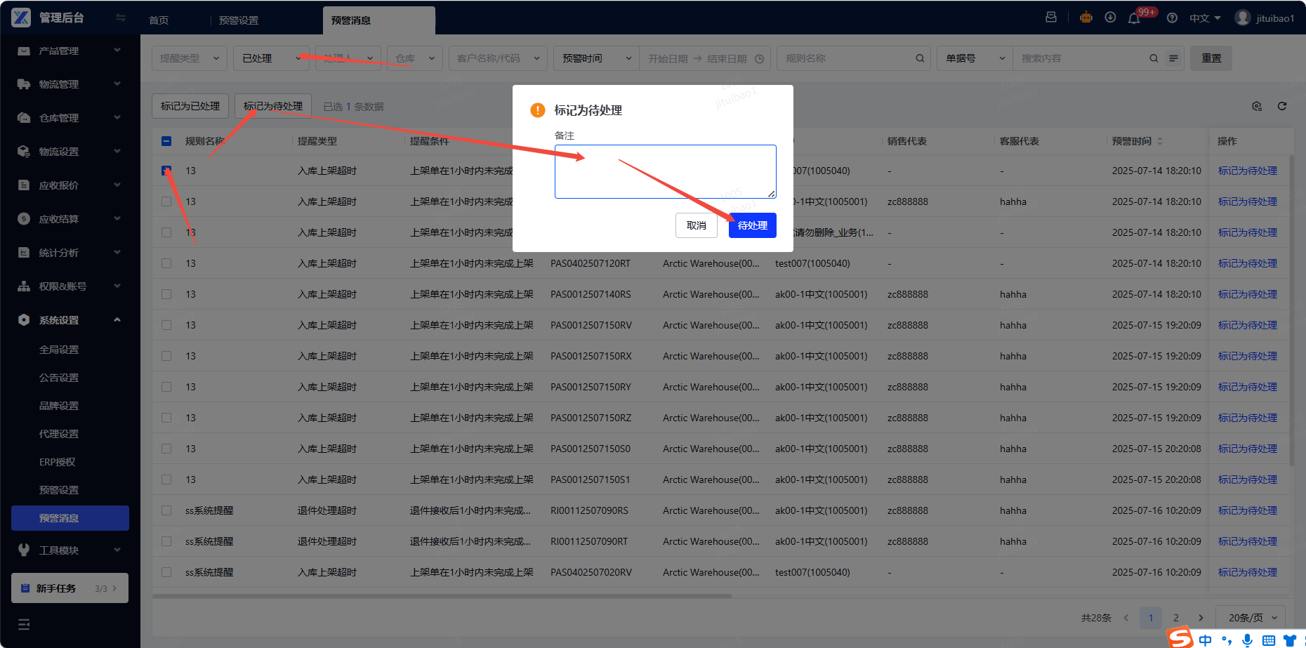
Task: Switch to the 预警设置 tab
Action: [x=239, y=20]
